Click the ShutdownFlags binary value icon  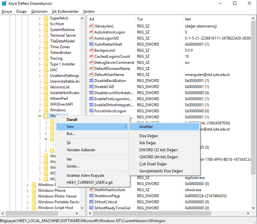click(x=91, y=196)
